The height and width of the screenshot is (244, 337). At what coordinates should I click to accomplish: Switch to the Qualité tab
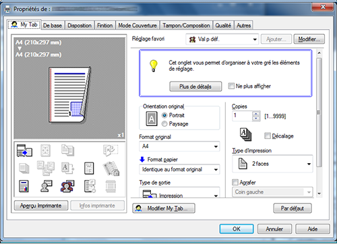[223, 26]
